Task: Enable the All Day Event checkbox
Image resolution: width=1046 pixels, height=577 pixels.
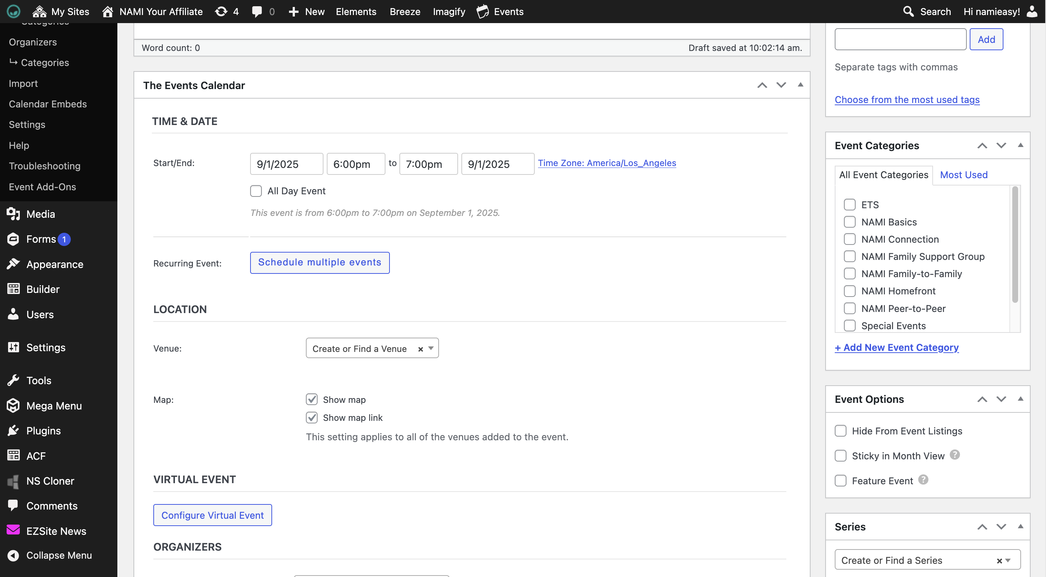Action: click(x=256, y=191)
